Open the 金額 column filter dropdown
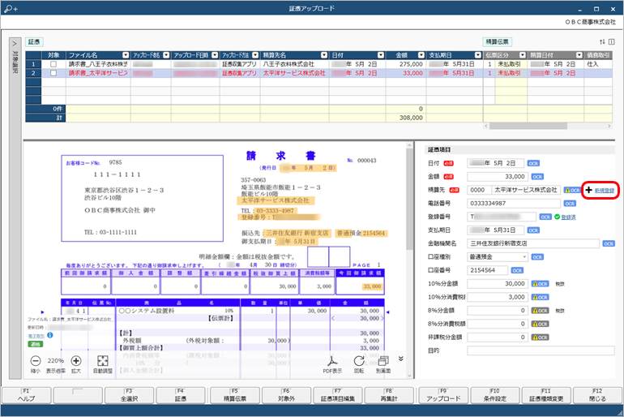 point(421,55)
